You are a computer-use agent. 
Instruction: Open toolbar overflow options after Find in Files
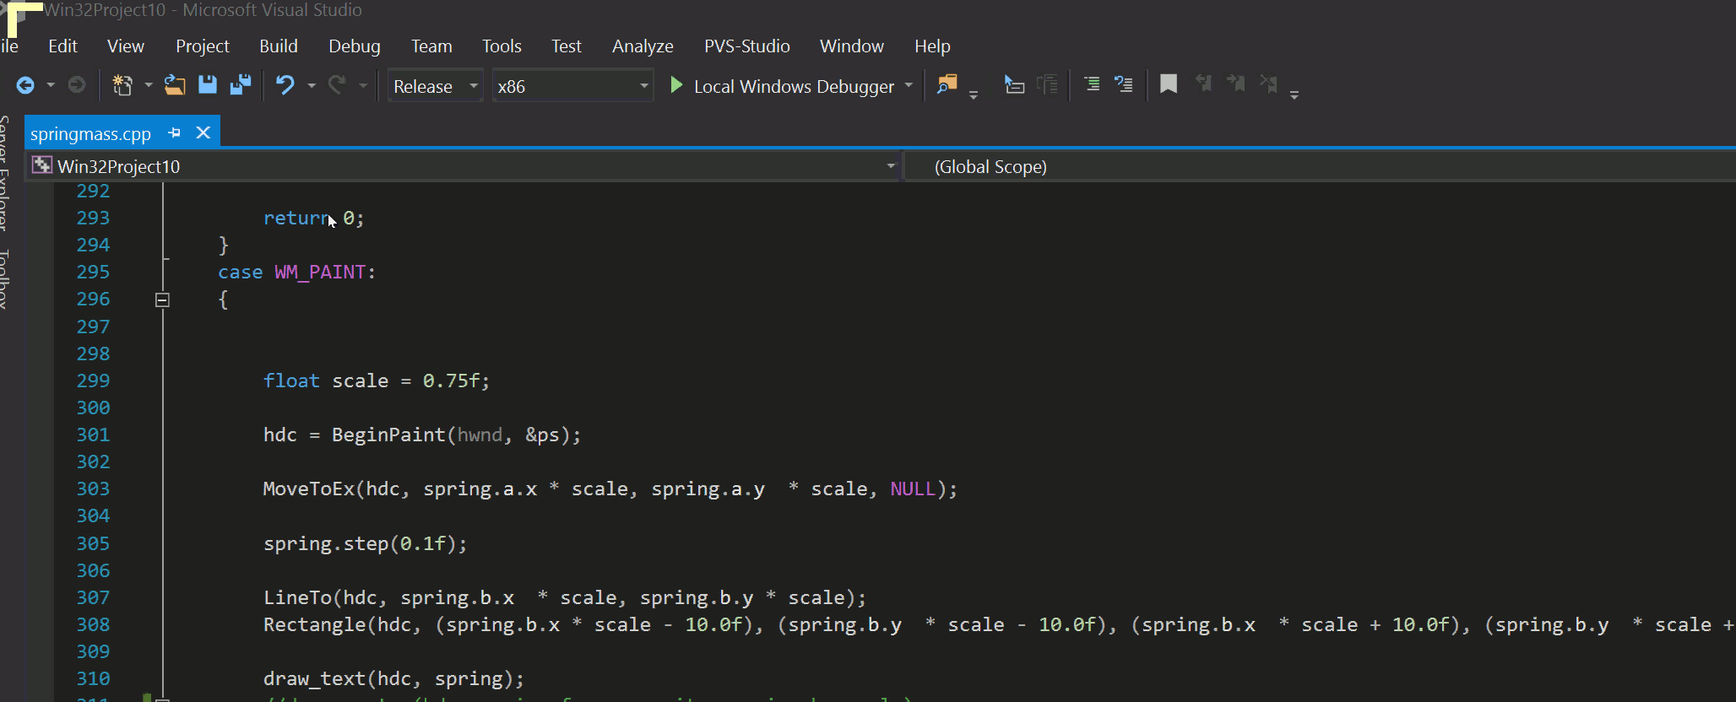[x=974, y=94]
